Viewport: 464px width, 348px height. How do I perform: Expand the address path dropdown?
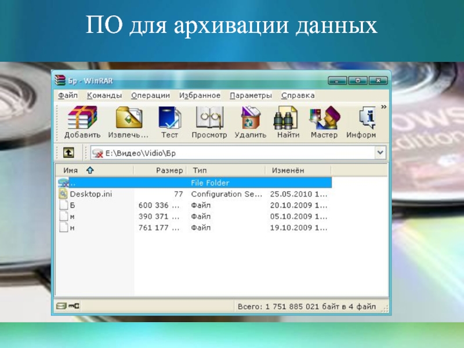tap(380, 153)
